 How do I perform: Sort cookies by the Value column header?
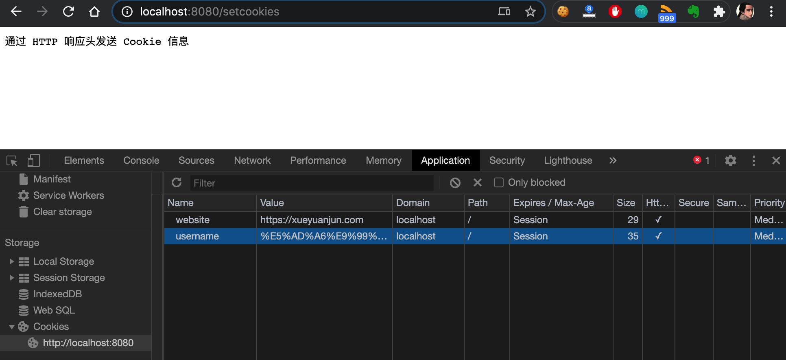pos(325,203)
